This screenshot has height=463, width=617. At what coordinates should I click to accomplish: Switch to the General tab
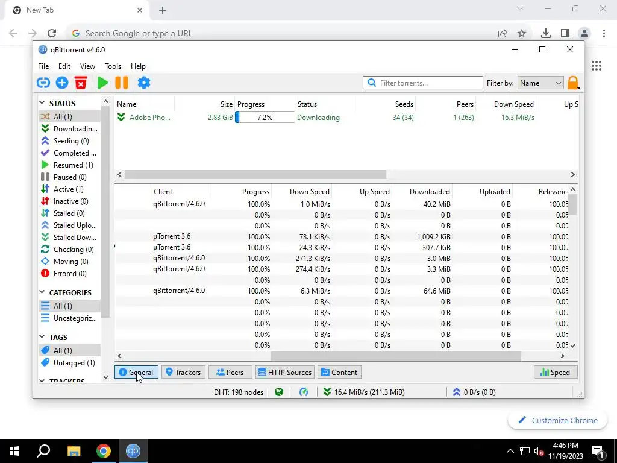coord(136,372)
